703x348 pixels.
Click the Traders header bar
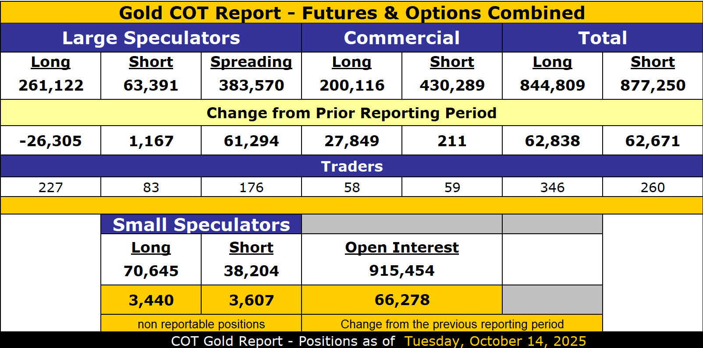click(x=351, y=166)
